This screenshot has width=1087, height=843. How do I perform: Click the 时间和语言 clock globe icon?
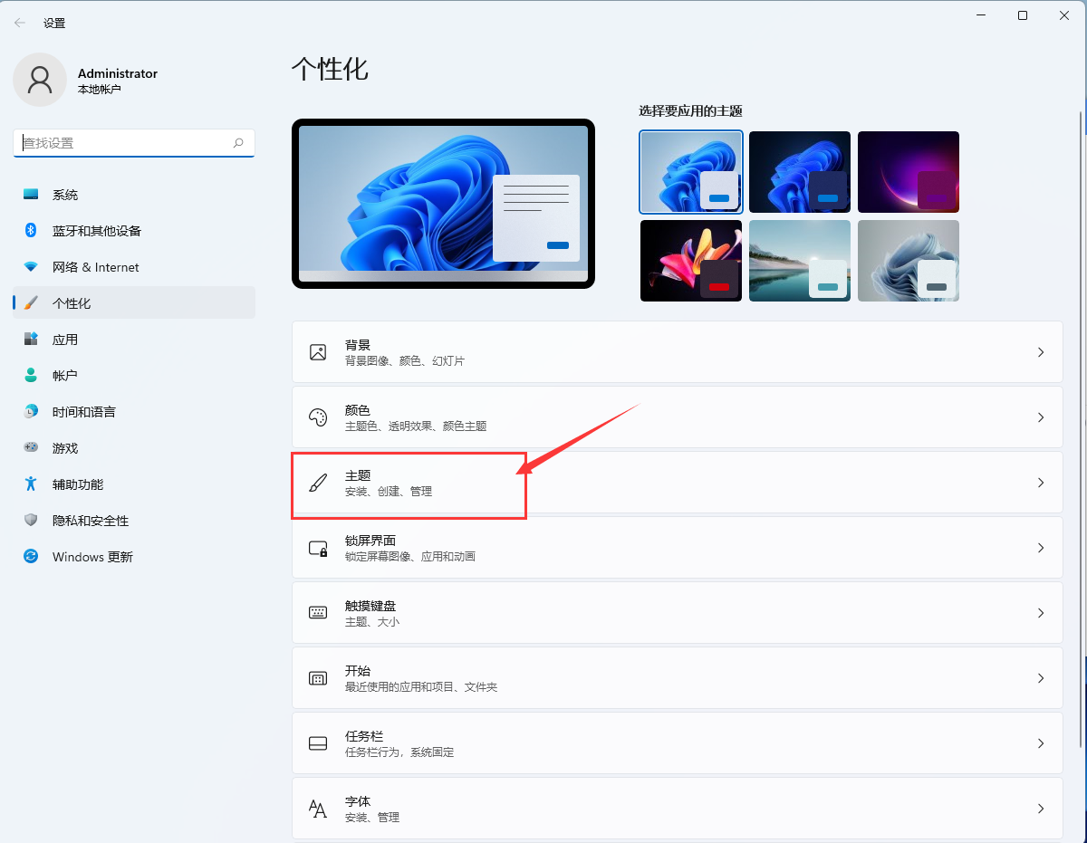click(31, 412)
